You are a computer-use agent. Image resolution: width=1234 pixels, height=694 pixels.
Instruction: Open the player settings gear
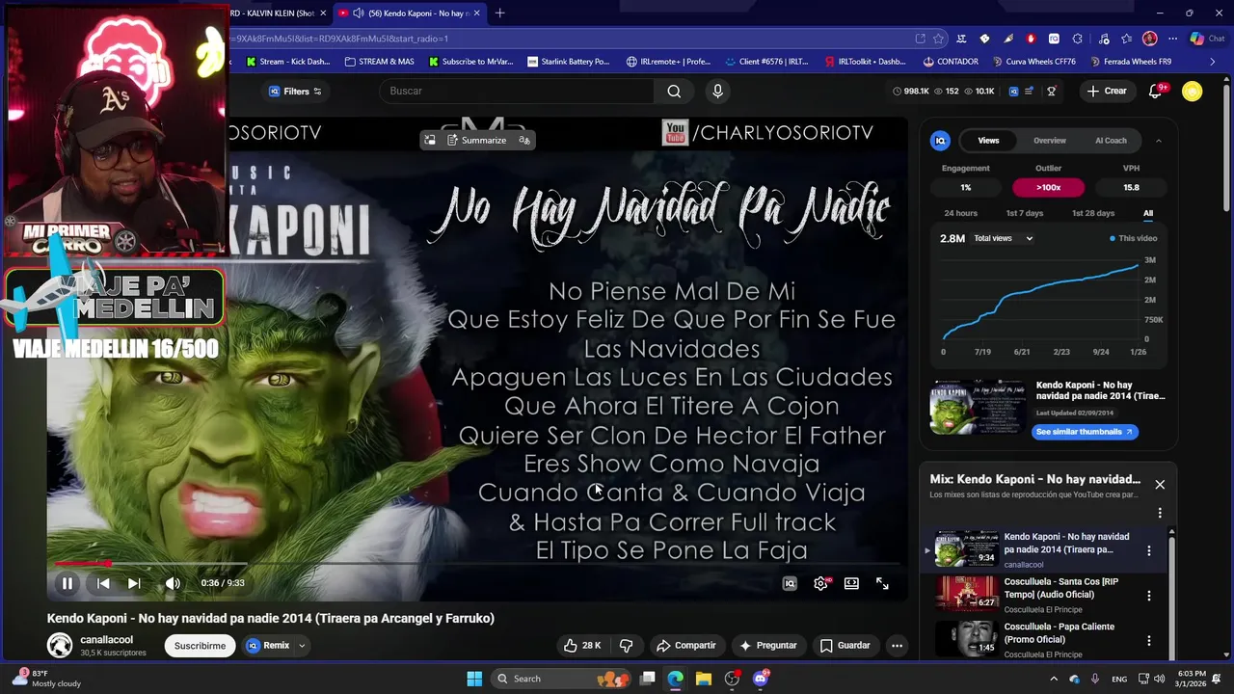(820, 583)
